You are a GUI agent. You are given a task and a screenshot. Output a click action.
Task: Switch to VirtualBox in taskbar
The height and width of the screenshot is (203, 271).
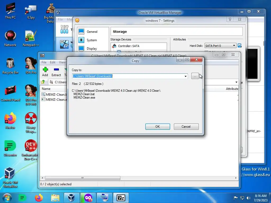[71, 198]
